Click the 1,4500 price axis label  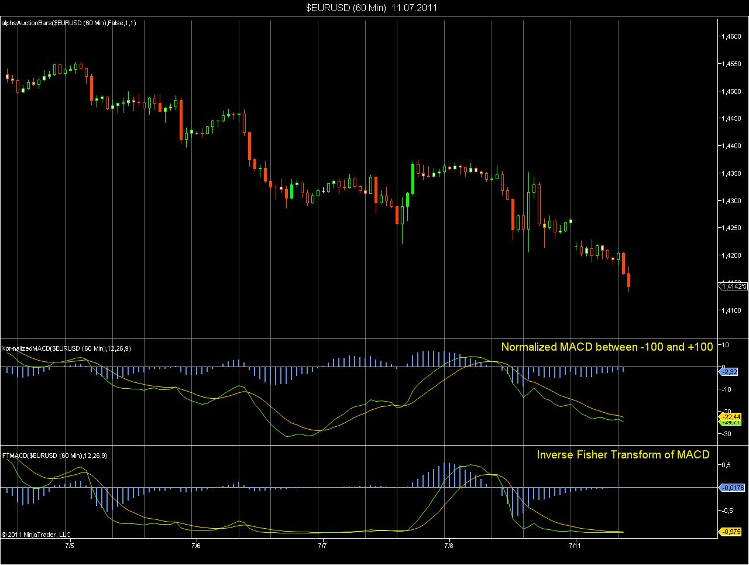tap(731, 91)
